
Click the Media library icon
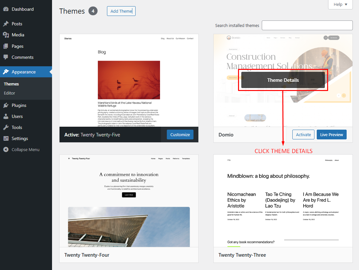(6, 35)
